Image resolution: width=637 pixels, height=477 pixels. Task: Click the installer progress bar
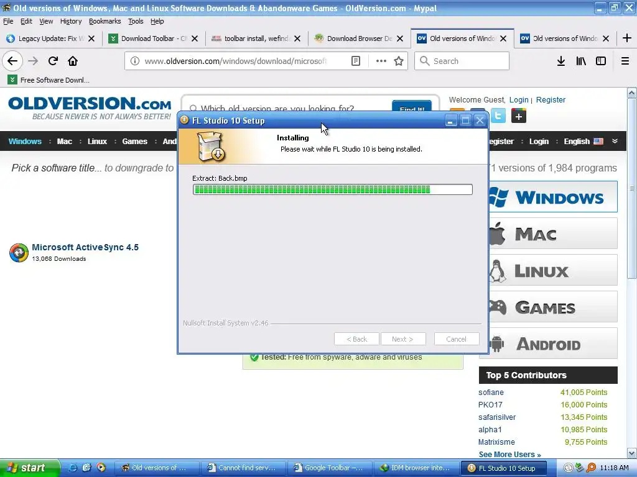pos(332,189)
